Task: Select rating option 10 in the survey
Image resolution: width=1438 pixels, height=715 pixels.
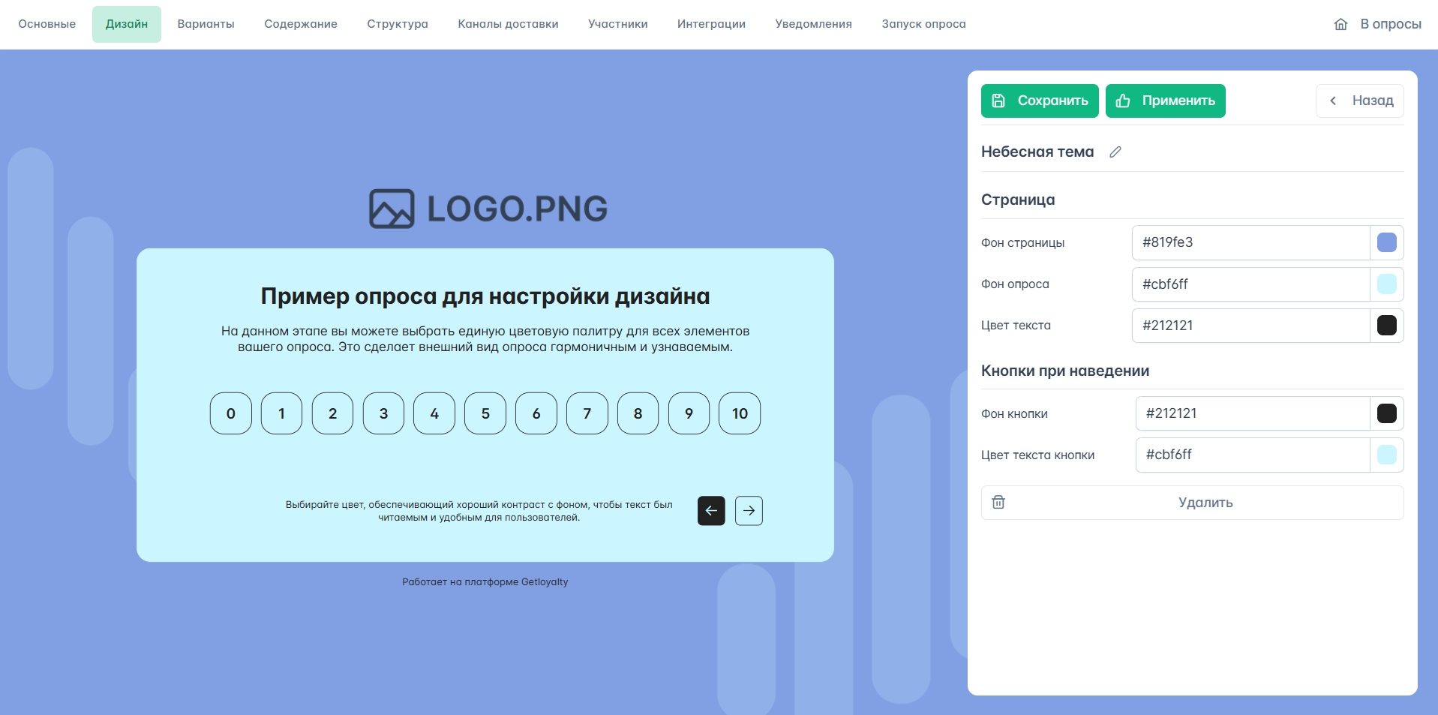Action: pos(740,413)
